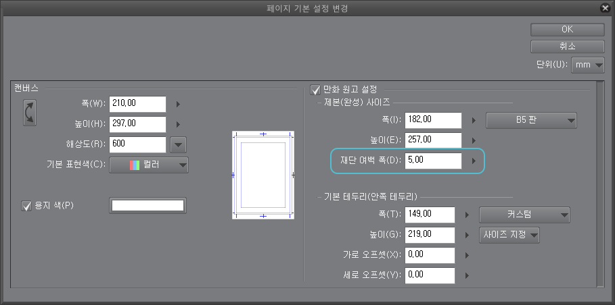Viewport: 615px width, 305px height.
Task: Open the 단위(U) mm unit dropdown
Action: [x=588, y=65]
